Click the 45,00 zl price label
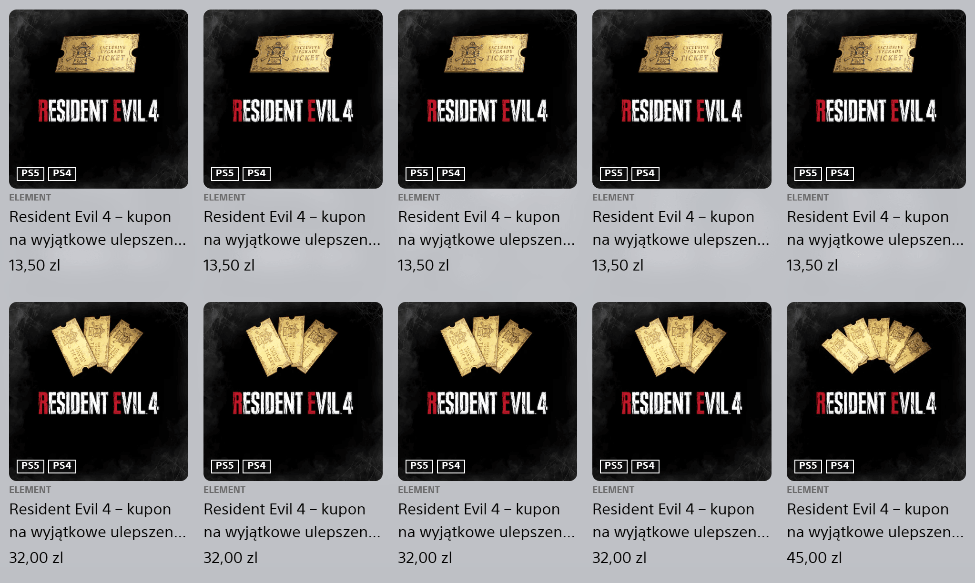Image resolution: width=975 pixels, height=583 pixels. tap(814, 557)
